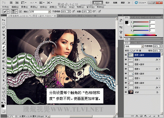This screenshot has width=164, height=118.
Task: Switch to the 22章鱼触角.psd document tab
Action: [x=32, y=16]
